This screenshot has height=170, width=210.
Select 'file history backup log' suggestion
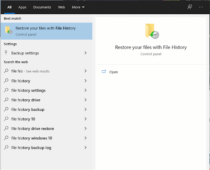coord(46,148)
